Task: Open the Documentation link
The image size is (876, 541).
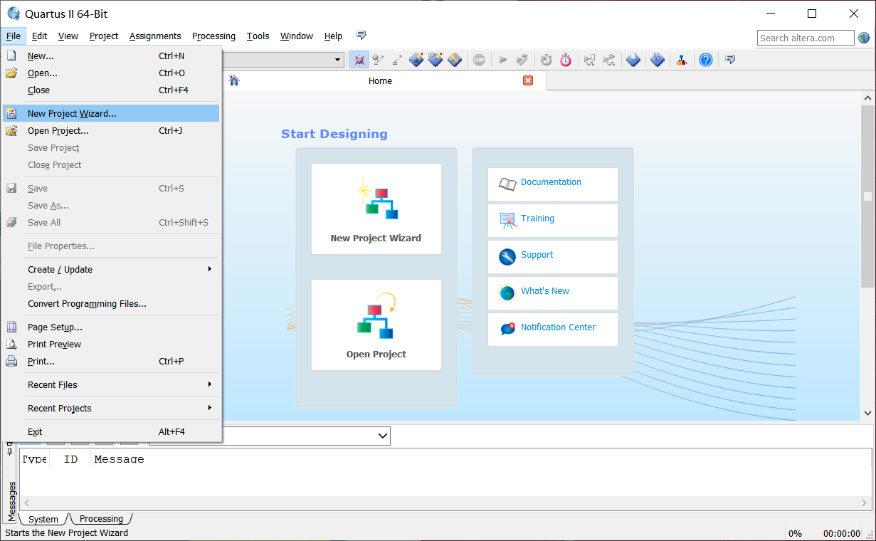Action: tap(551, 182)
